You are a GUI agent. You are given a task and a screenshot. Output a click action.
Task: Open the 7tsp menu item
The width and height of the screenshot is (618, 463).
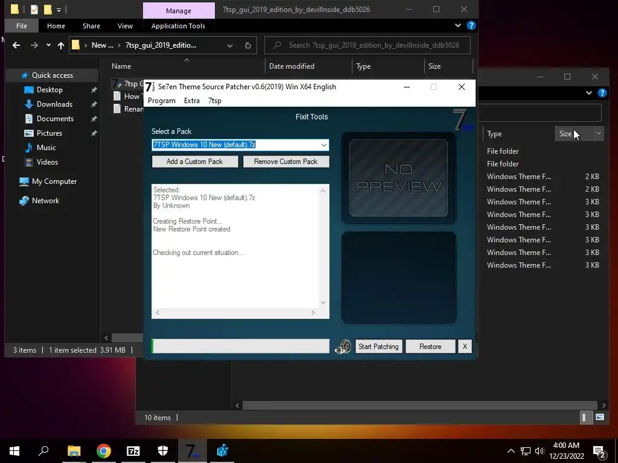215,101
